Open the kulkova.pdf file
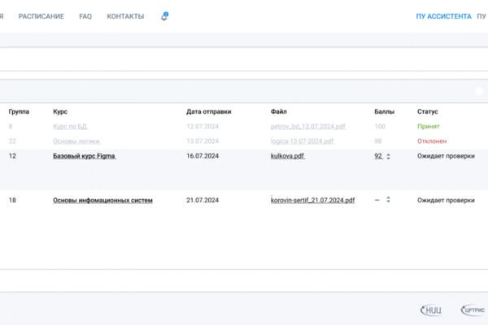 click(x=288, y=156)
